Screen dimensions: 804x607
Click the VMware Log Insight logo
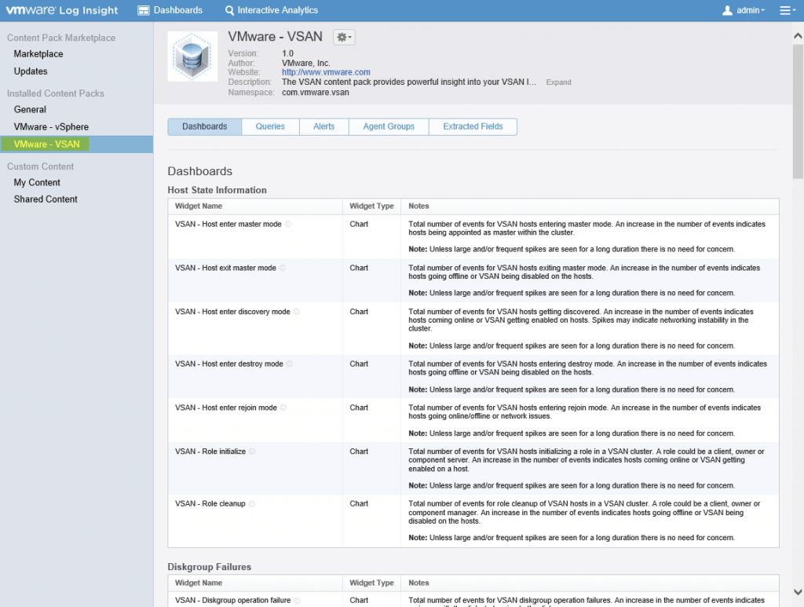pos(61,10)
